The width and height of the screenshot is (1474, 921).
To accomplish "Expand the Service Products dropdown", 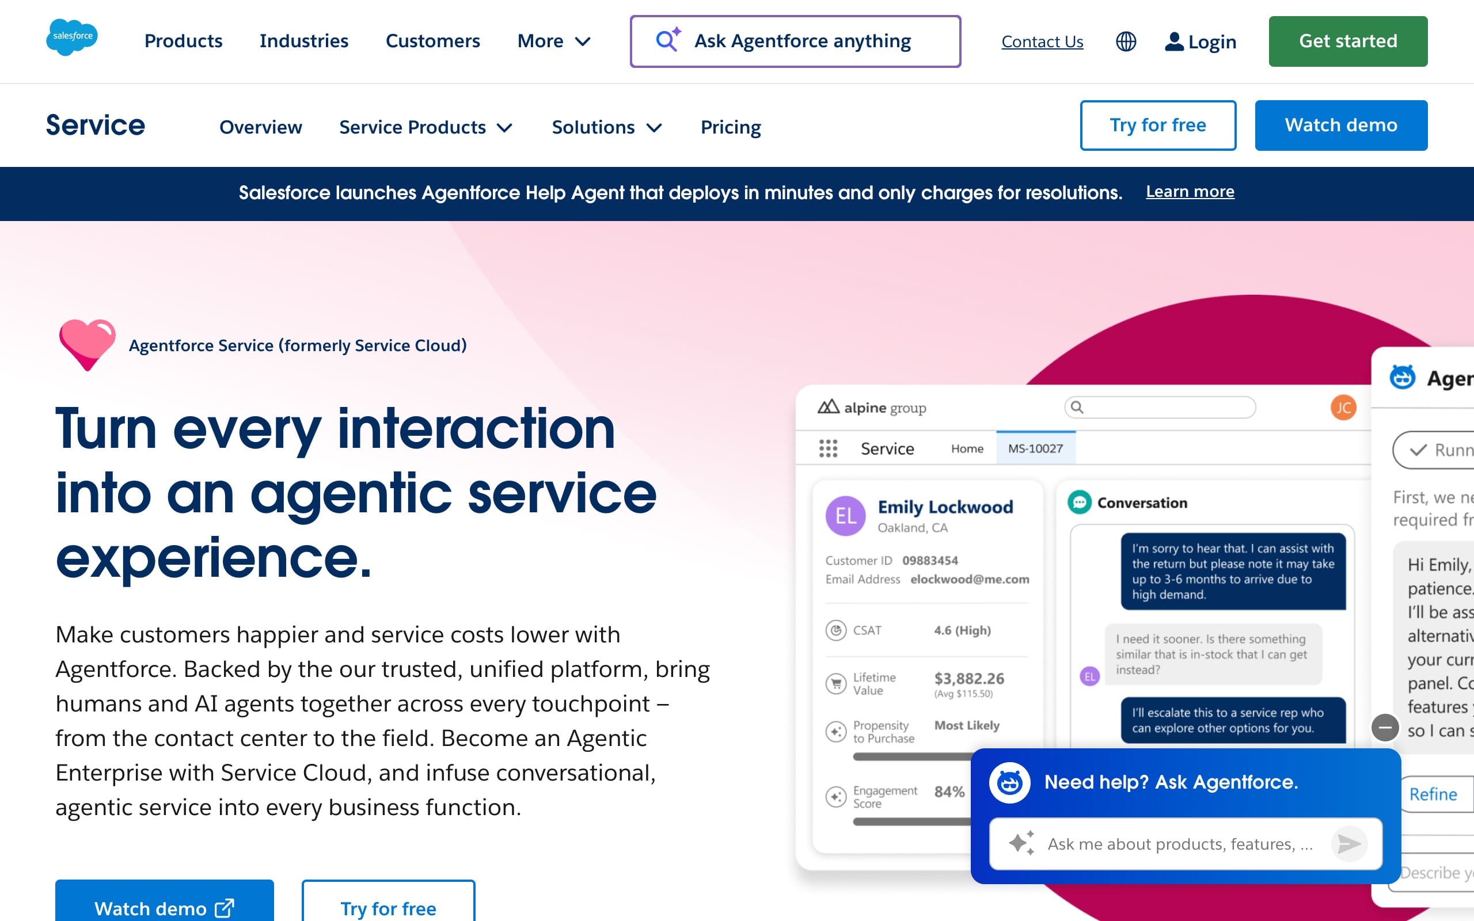I will point(426,127).
